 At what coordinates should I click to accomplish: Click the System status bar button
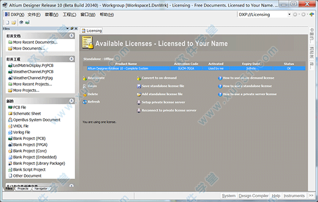[x=228, y=196]
